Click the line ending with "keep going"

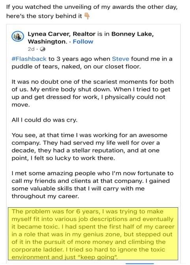point(65,257)
